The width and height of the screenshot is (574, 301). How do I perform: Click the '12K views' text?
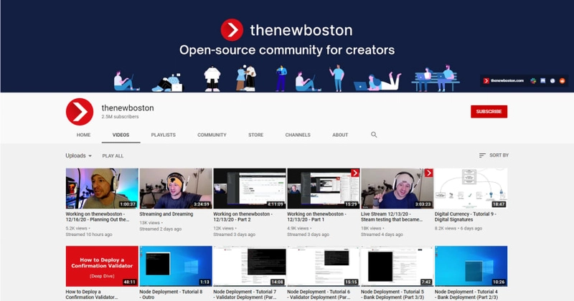(224, 228)
